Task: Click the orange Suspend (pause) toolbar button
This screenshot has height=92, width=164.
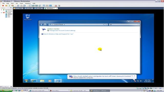Action: click(x=6, y=6)
